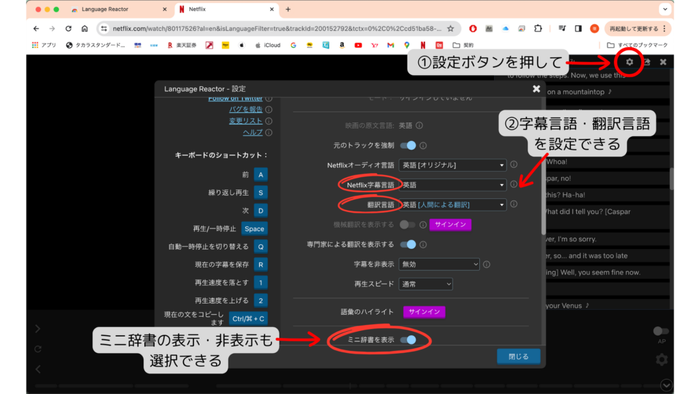This screenshot has width=700, height=394.
Task: Switch to Netflix tab
Action: [x=226, y=9]
